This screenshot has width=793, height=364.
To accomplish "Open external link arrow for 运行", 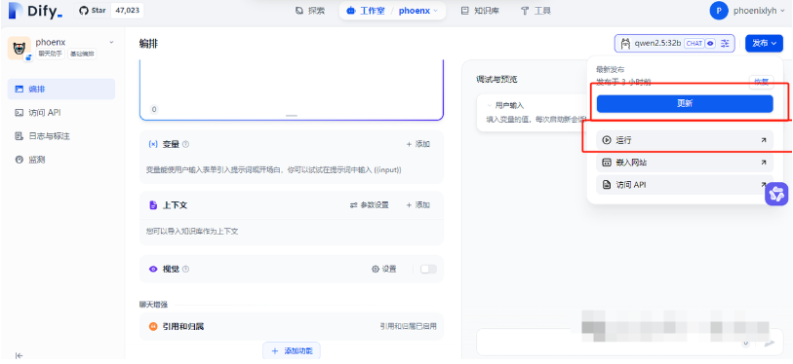I will (763, 140).
